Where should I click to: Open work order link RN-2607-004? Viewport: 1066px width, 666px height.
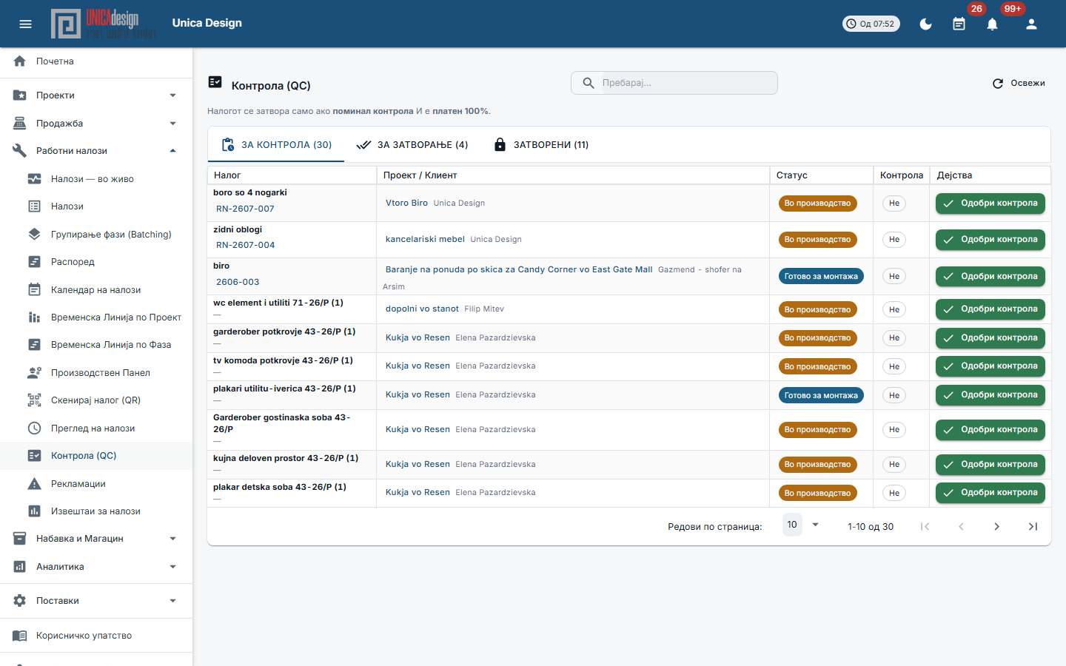tap(245, 245)
